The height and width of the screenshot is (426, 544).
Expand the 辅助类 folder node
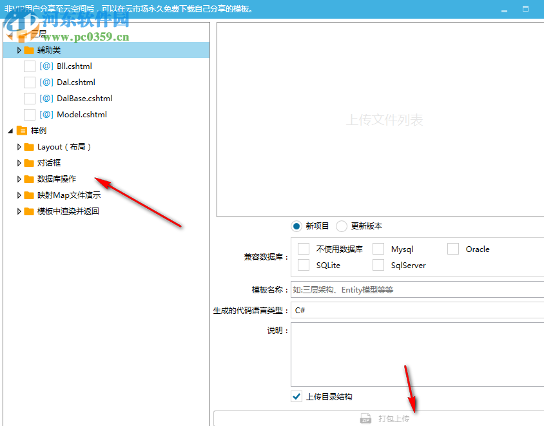tap(19, 50)
